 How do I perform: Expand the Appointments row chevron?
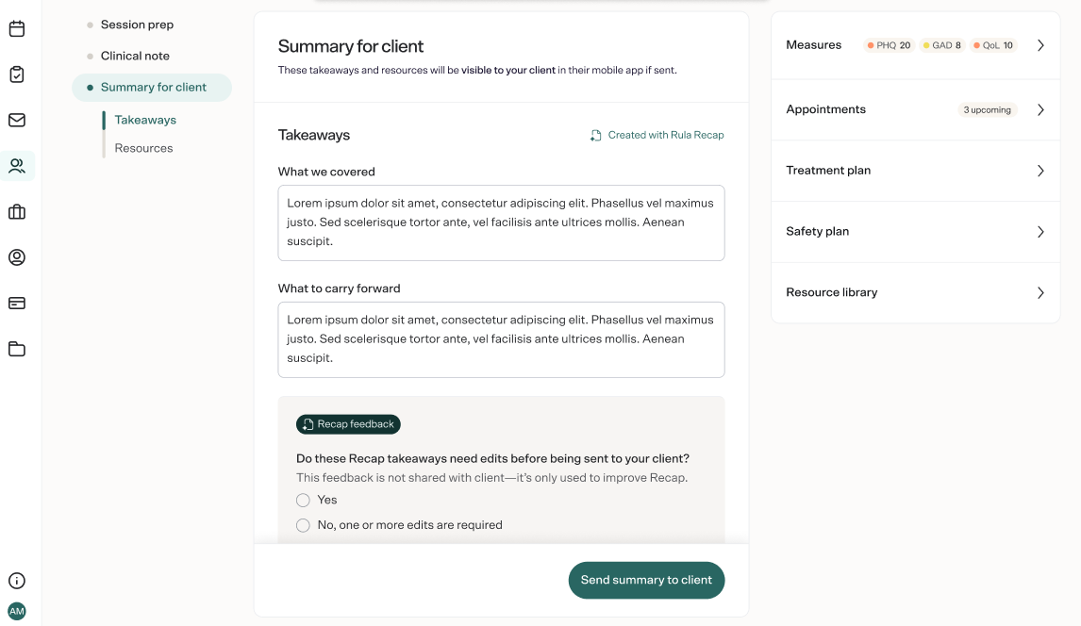[x=1040, y=109]
